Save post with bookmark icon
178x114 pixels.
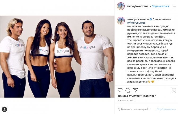pyautogui.click(x=174, y=90)
